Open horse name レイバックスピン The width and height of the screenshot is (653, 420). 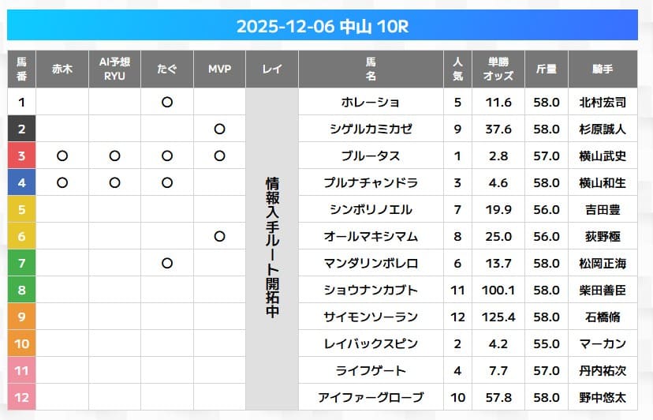371,343
